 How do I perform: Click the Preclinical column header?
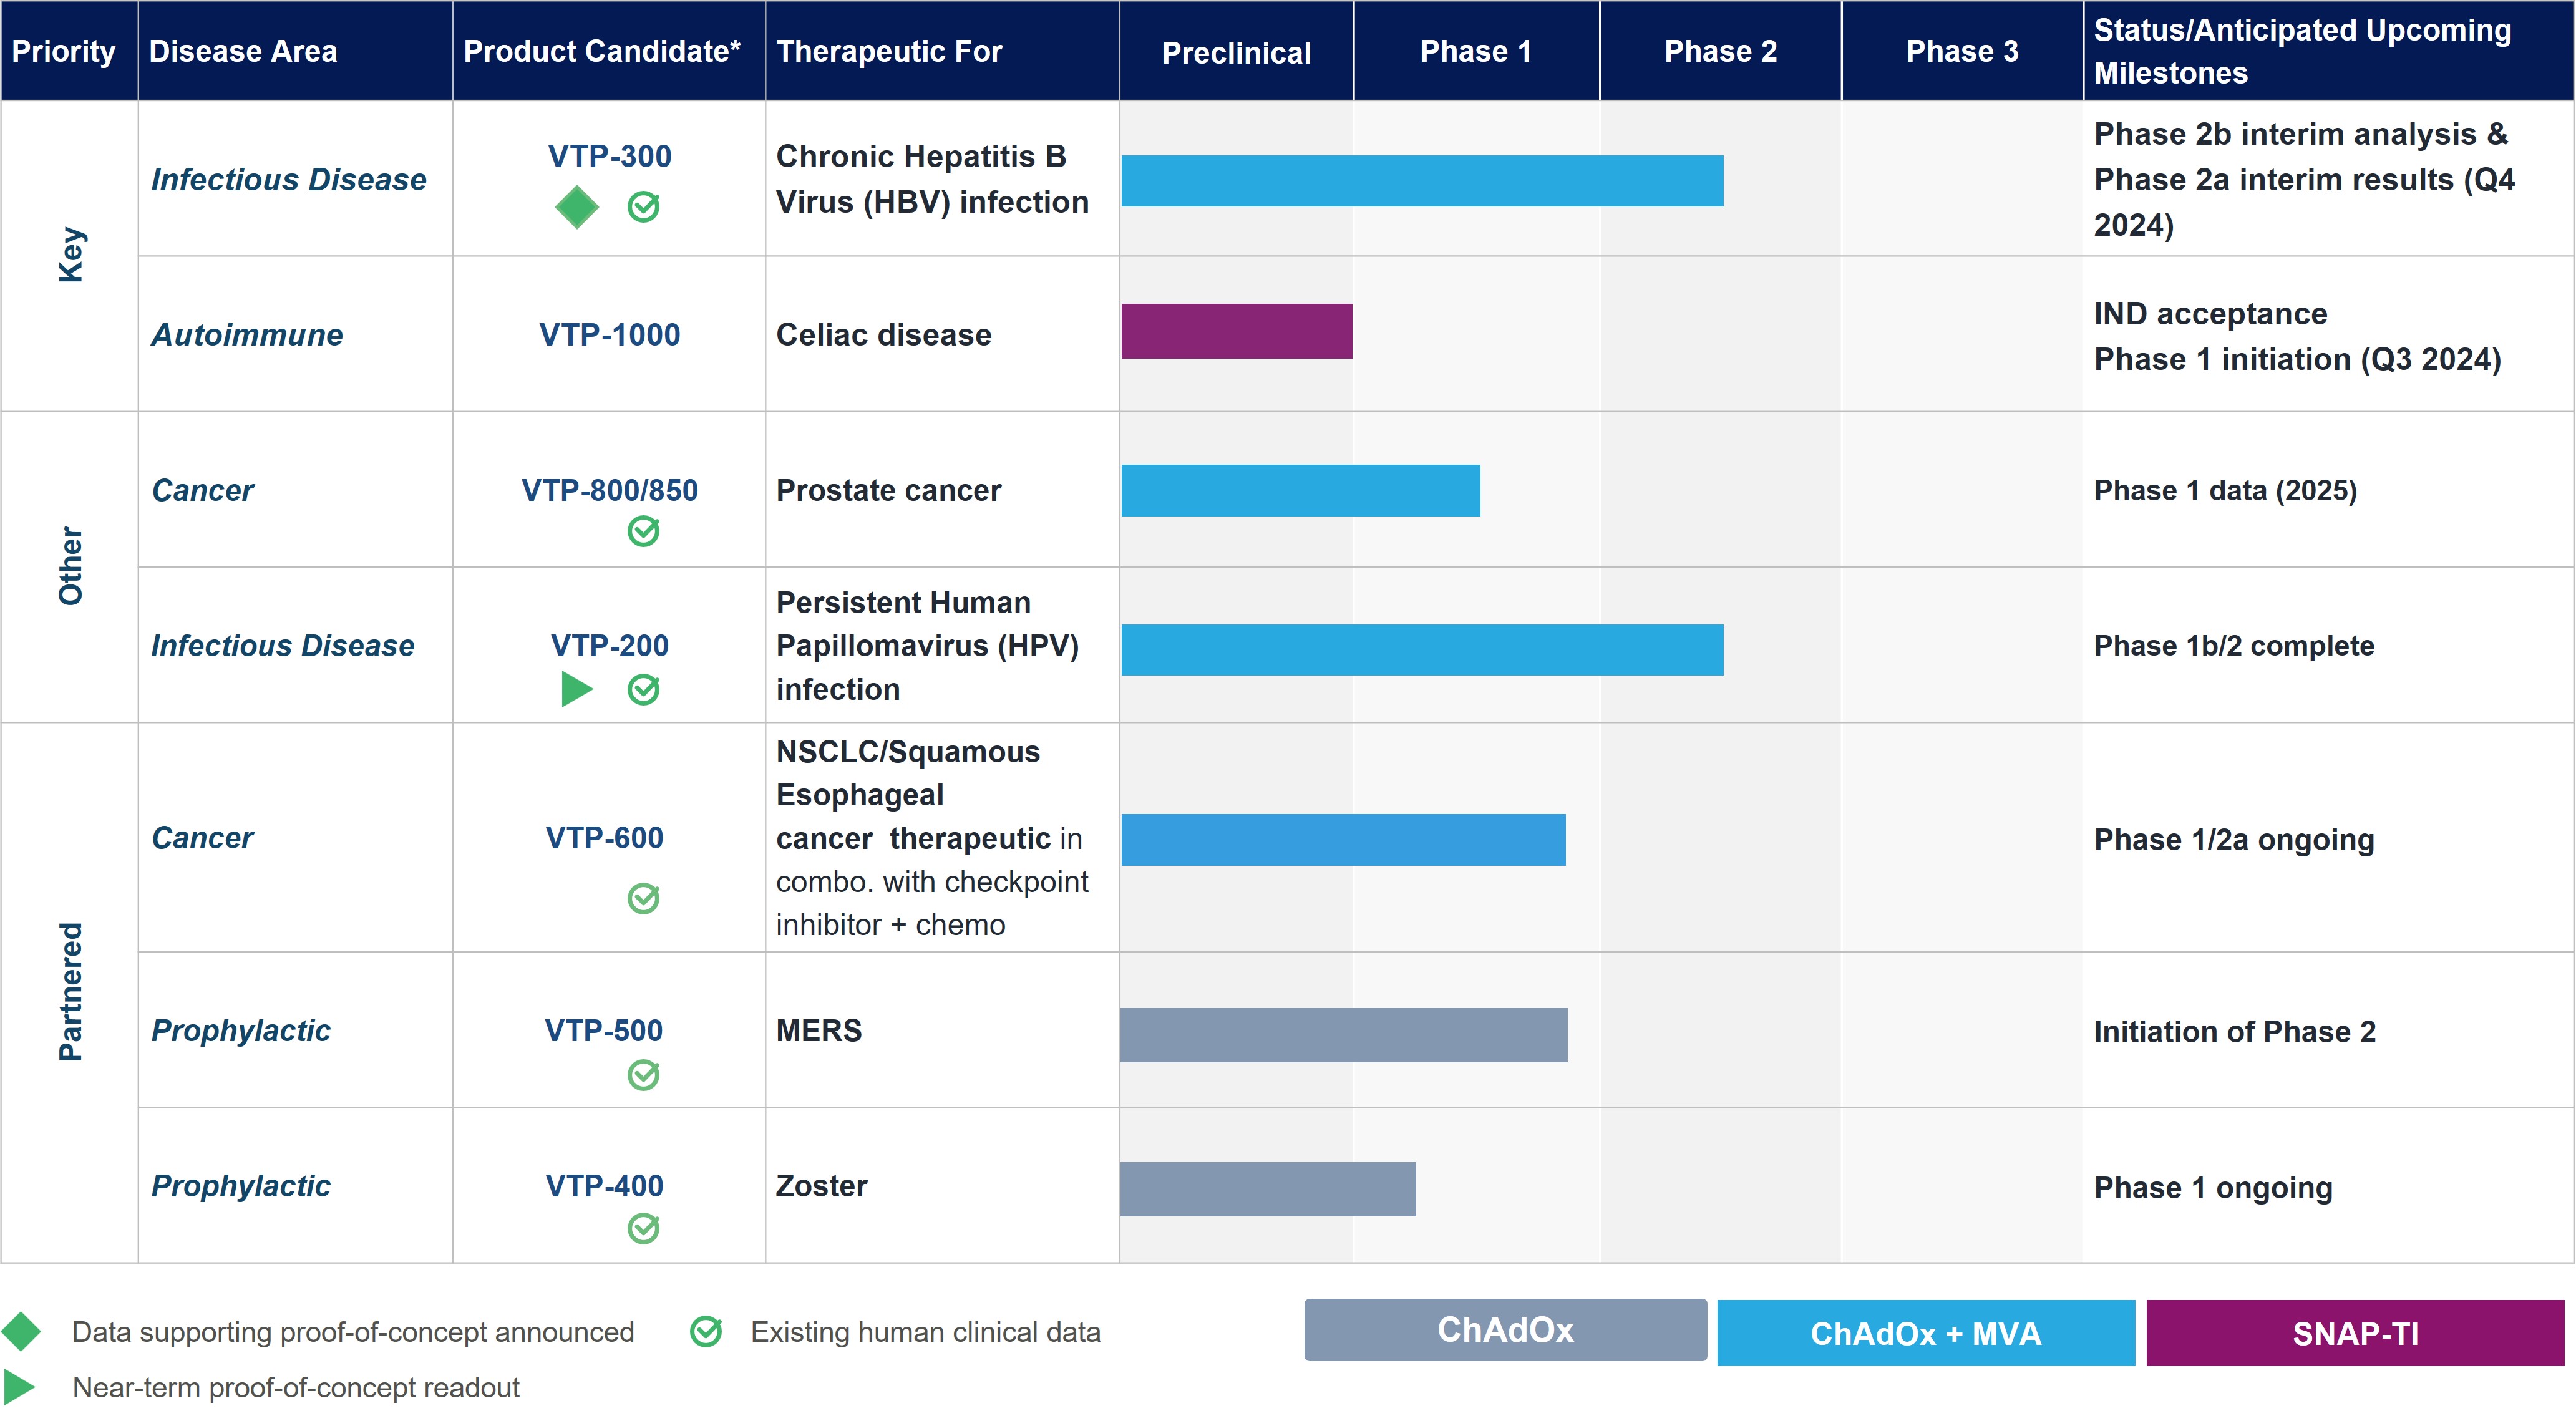click(1236, 52)
